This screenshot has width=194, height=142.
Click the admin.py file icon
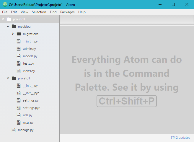pyautogui.click(x=19, y=49)
